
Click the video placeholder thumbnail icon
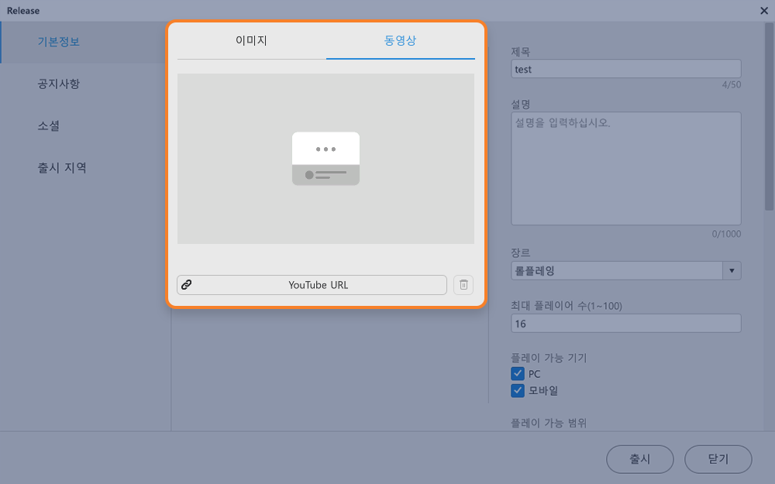click(x=325, y=159)
